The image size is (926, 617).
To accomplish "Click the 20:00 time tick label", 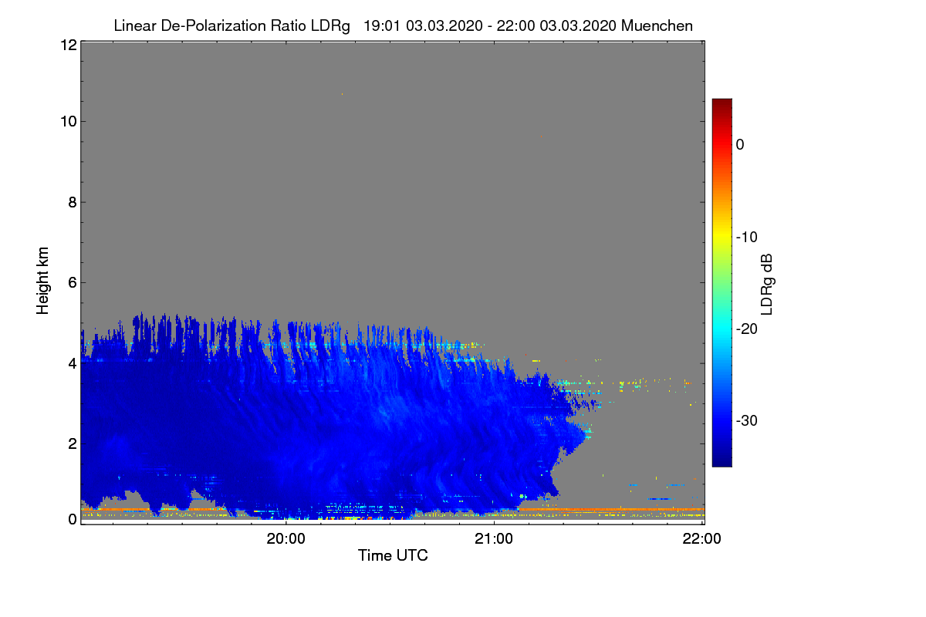I will pyautogui.click(x=286, y=538).
